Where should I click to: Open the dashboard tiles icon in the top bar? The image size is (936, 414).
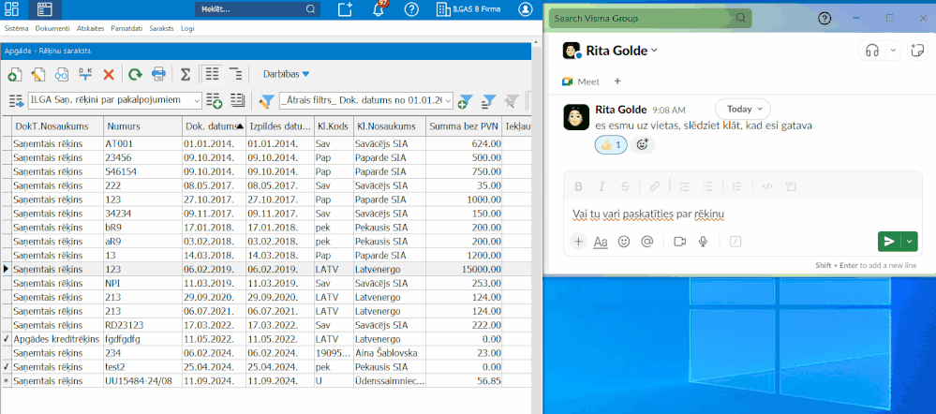tap(11, 9)
